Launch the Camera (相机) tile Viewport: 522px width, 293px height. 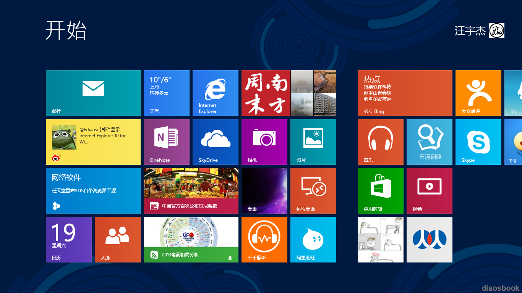(264, 142)
